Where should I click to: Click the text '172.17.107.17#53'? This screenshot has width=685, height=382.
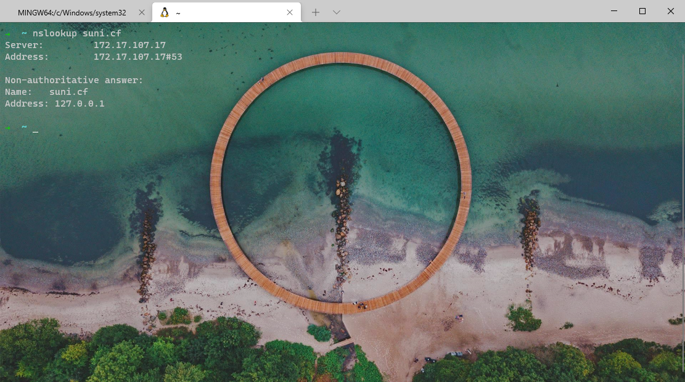pos(138,57)
